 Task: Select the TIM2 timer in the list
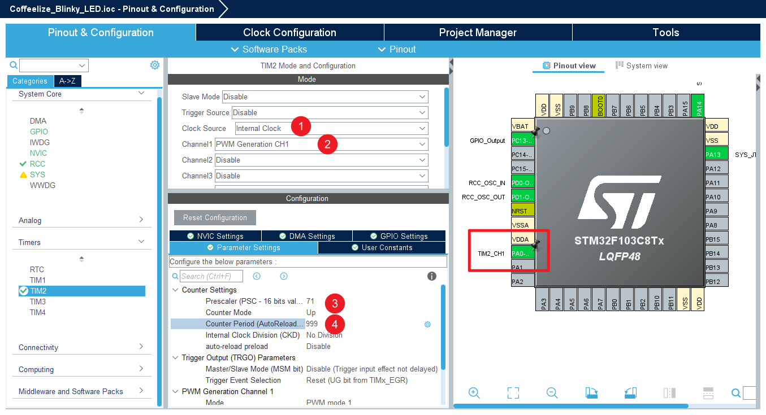pos(38,291)
